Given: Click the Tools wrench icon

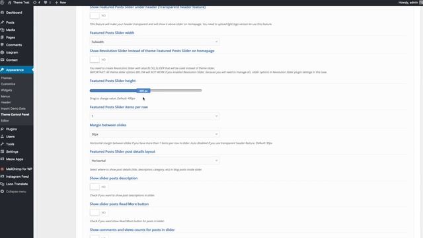Looking at the screenshot, I should (3, 144).
